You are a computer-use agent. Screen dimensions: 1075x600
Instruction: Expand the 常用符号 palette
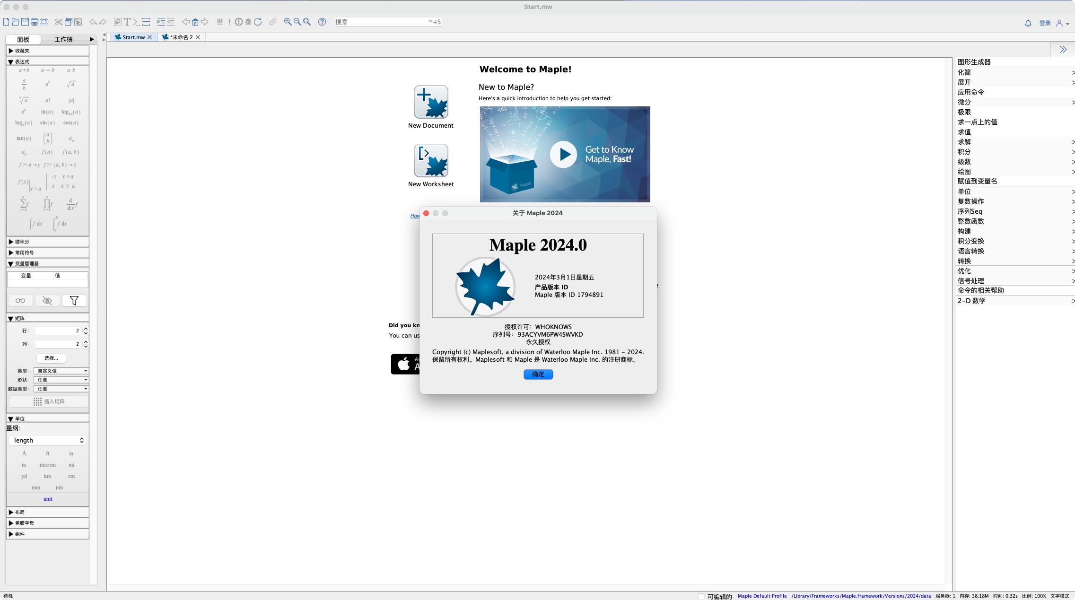click(x=47, y=252)
